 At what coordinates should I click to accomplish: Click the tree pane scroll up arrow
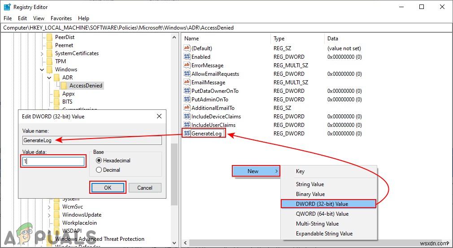coord(174,37)
